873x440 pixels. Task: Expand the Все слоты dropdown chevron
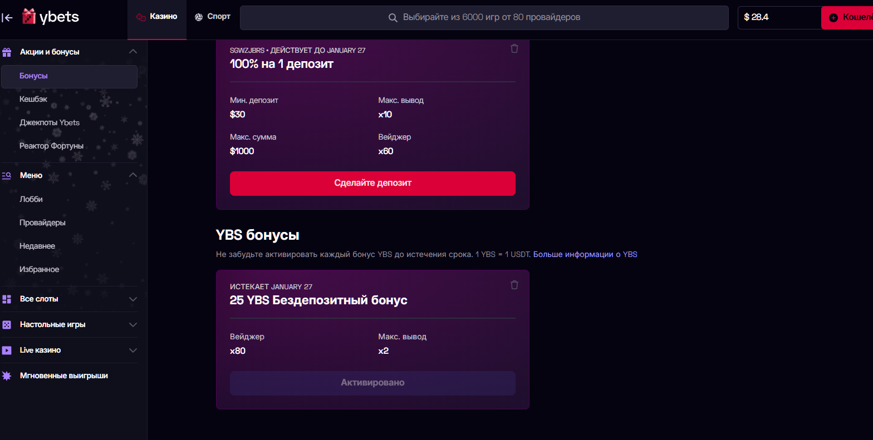[x=133, y=299]
